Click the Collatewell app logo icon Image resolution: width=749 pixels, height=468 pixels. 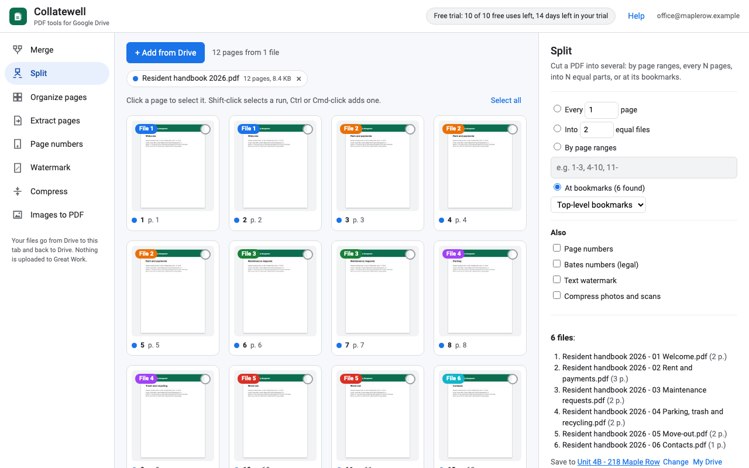coord(18,16)
